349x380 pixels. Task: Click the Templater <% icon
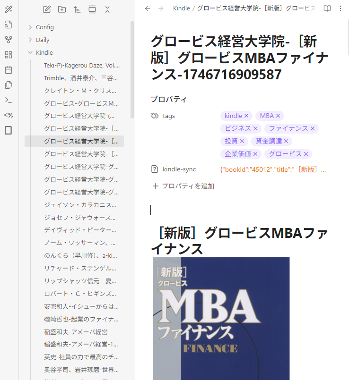click(x=9, y=115)
